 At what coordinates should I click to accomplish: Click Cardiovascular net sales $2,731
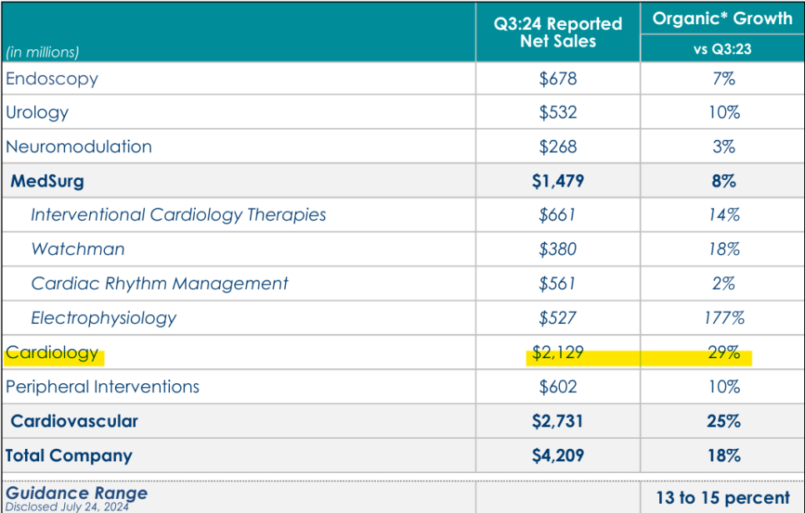(x=557, y=421)
